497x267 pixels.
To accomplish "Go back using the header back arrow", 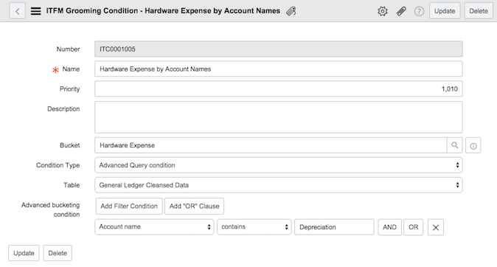I will 18,11.
